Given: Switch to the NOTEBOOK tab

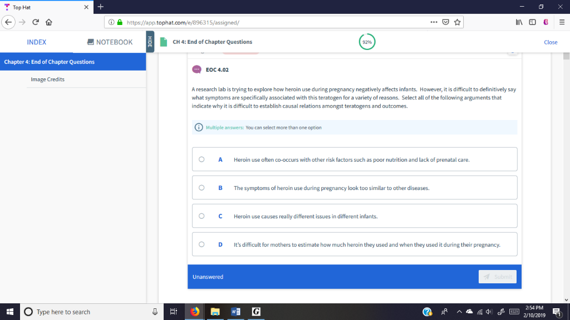Looking at the screenshot, I should click(x=110, y=42).
